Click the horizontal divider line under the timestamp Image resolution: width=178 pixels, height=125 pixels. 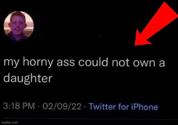[x=89, y=119]
